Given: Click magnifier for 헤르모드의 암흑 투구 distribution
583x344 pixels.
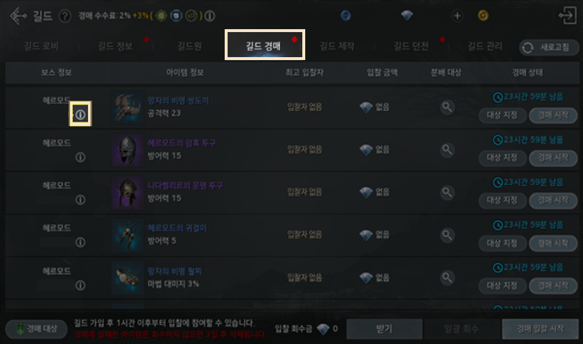Looking at the screenshot, I should pos(447,150).
